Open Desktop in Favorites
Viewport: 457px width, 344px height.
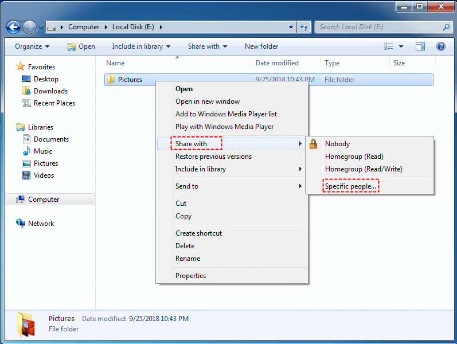point(46,79)
